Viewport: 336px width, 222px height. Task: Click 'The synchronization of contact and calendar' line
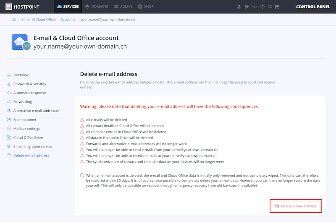point(155,162)
